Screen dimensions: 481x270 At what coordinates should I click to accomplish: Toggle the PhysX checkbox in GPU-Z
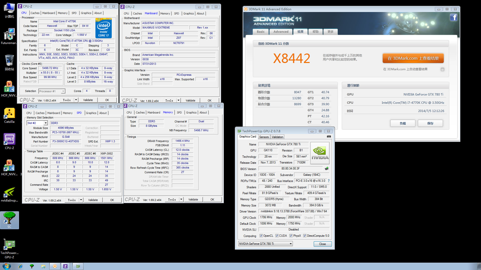click(291, 236)
